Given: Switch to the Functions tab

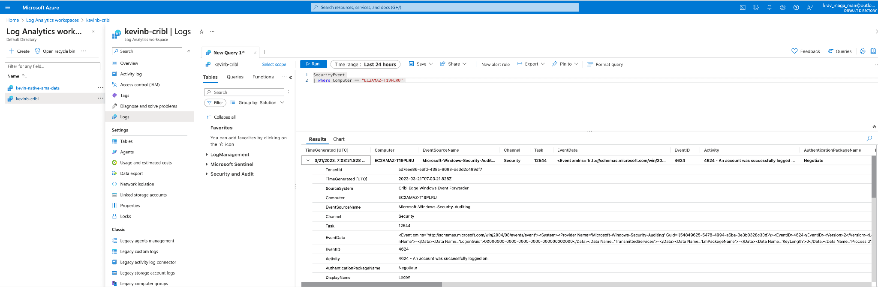Looking at the screenshot, I should [x=263, y=77].
